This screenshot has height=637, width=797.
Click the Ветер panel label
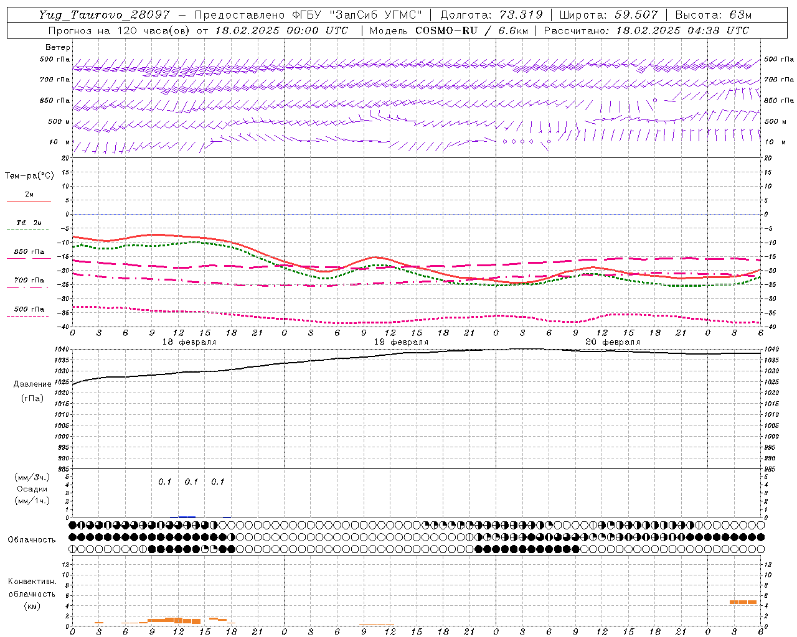pos(58,47)
